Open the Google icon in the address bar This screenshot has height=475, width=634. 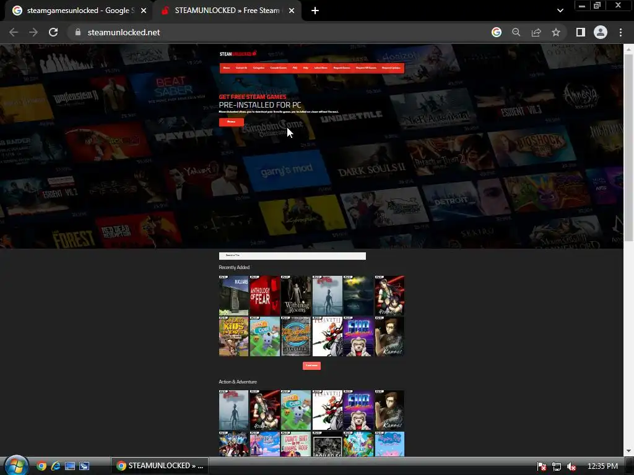tap(497, 32)
